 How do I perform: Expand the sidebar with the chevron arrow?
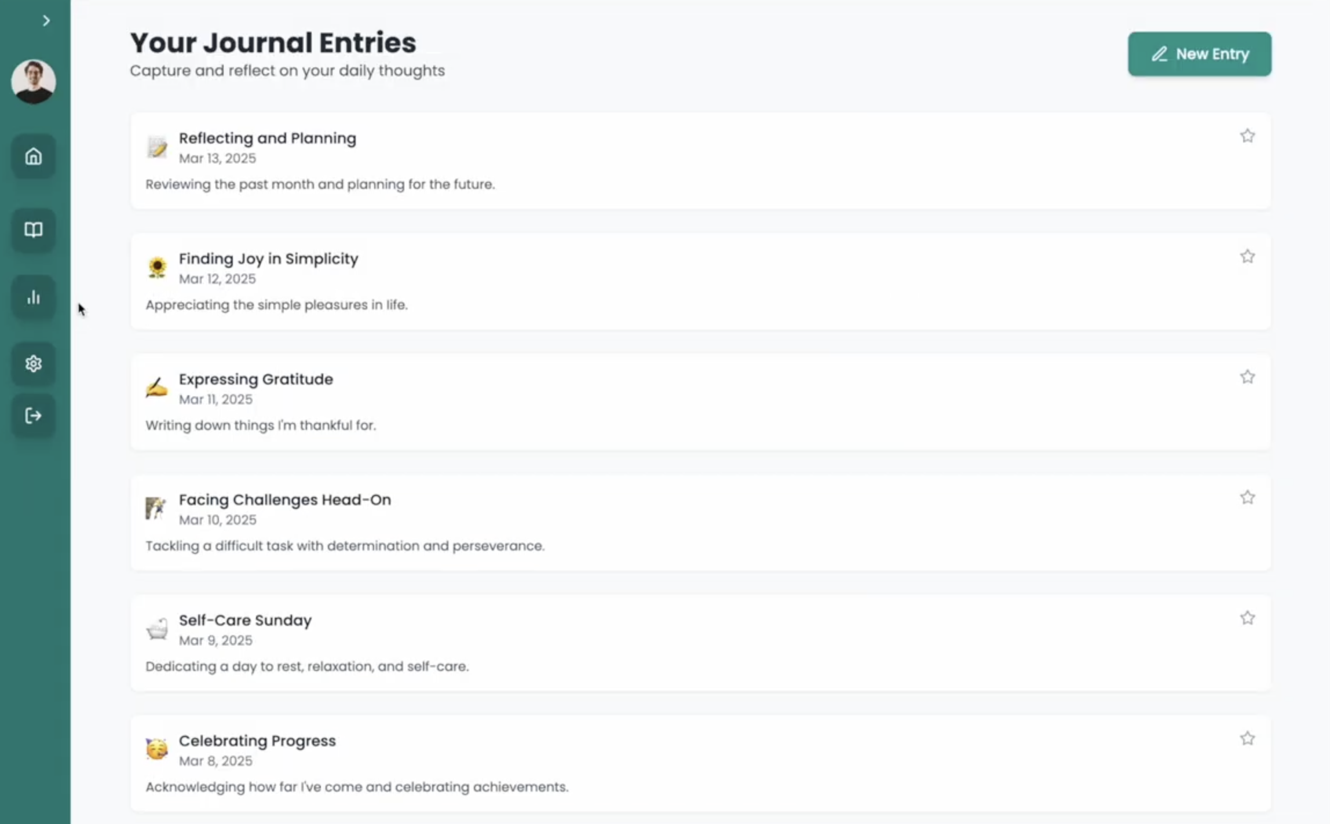coord(46,21)
